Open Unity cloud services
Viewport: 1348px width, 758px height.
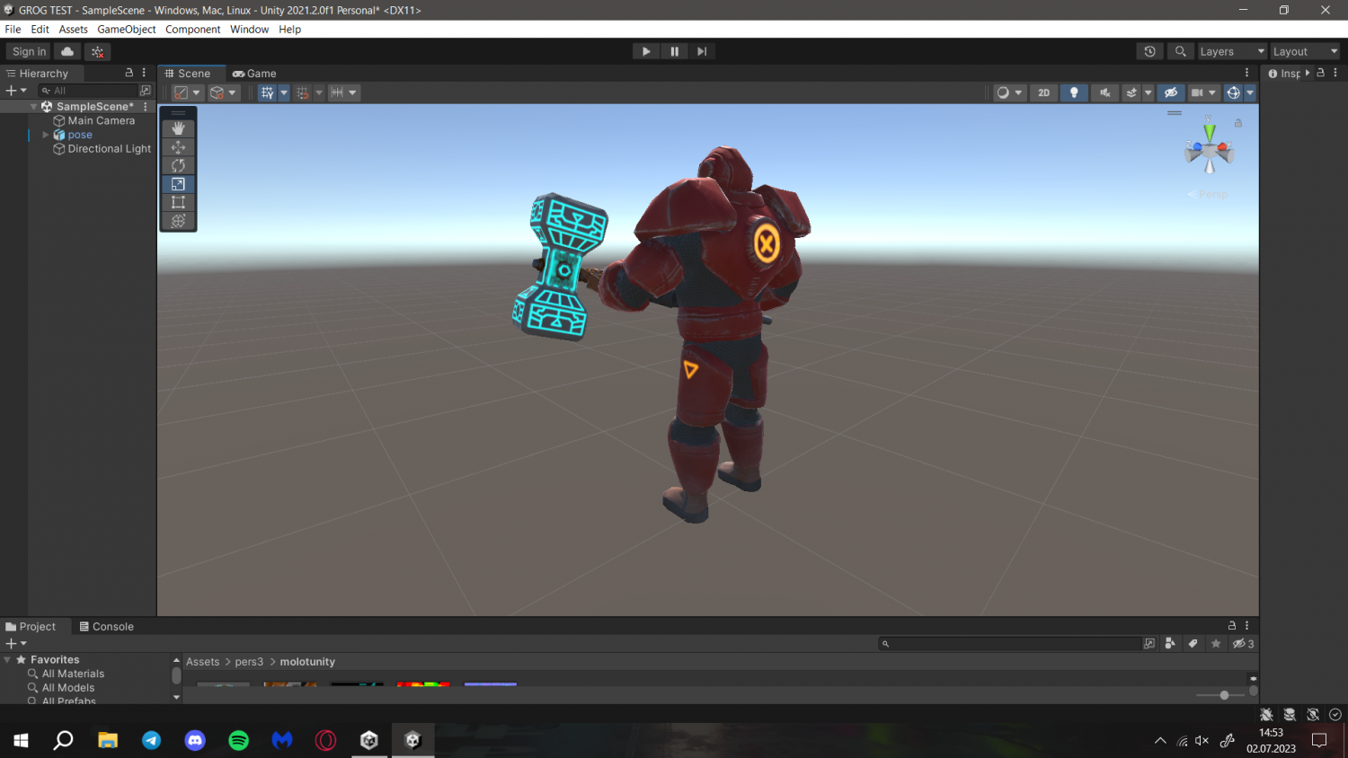(67, 51)
